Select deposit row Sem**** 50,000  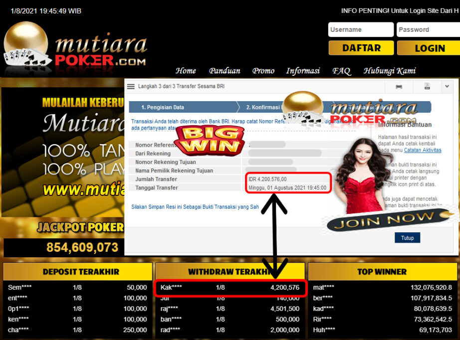coord(77,288)
